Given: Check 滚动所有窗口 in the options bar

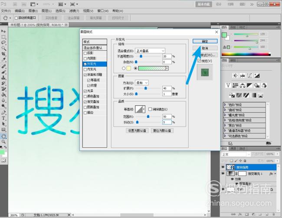Looking at the screenshot, I should [x=16, y=18].
